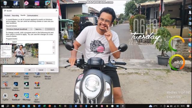Click OK in Sound dialog
Viewport: 192px width, 108px height.
click(x=29, y=70)
